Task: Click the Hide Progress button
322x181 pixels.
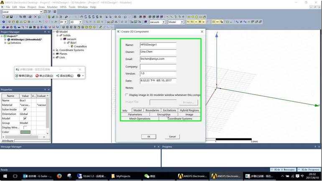Action: (309, 170)
